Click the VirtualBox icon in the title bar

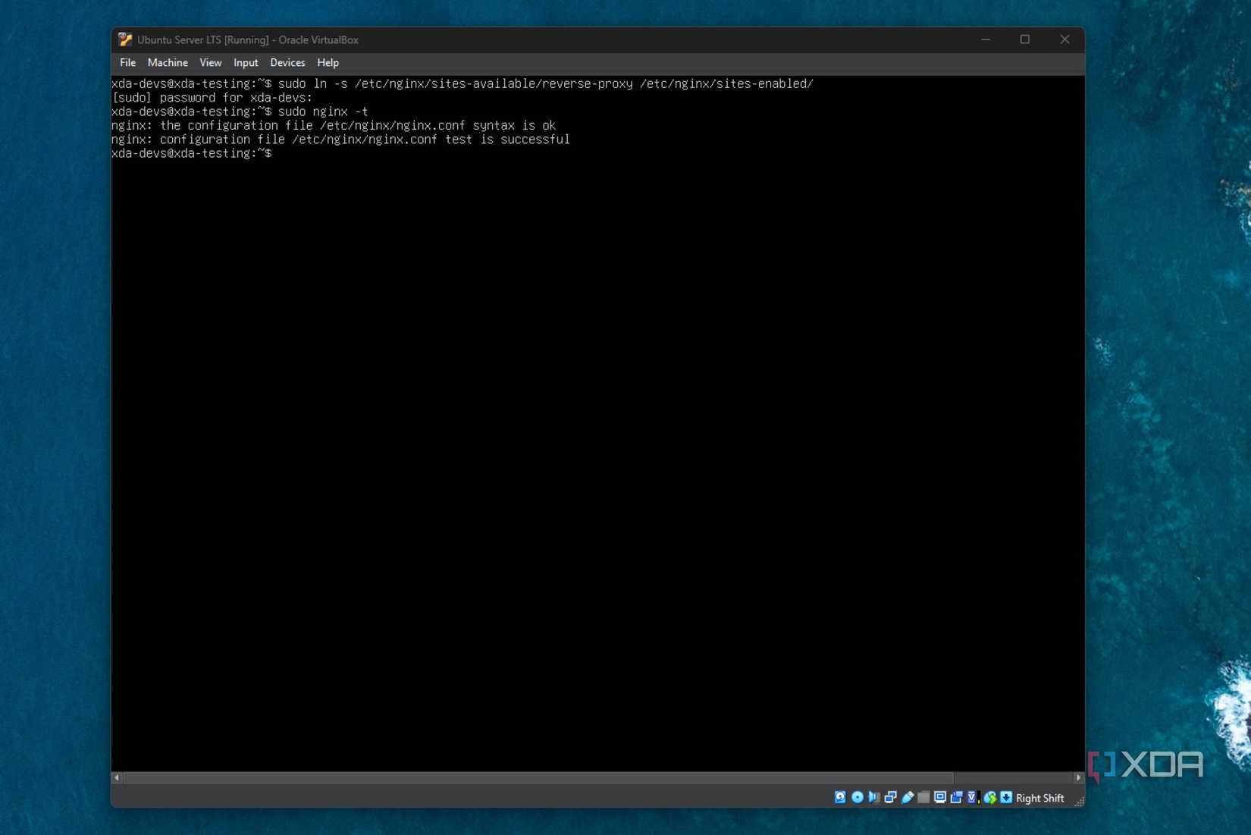[125, 39]
